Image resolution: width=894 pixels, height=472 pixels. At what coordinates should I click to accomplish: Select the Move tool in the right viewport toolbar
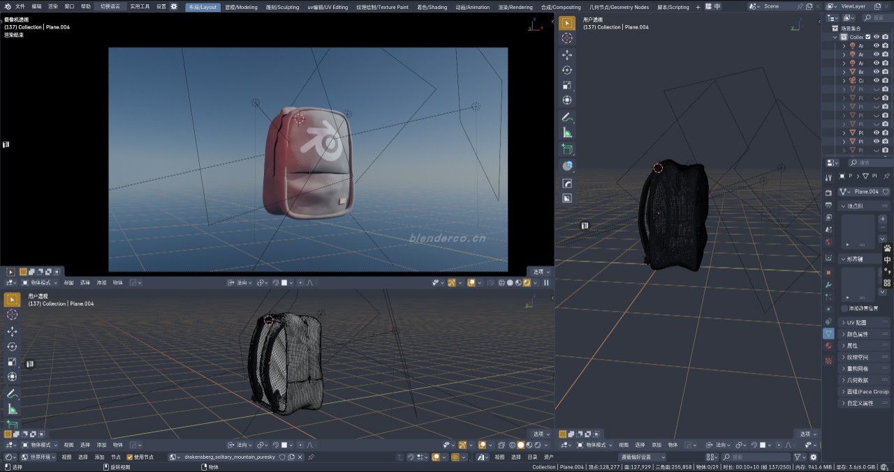(x=567, y=55)
